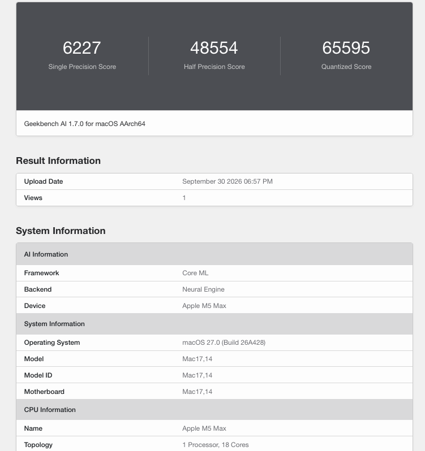Click the Views label
Screen dimensions: 425x451
click(33, 198)
